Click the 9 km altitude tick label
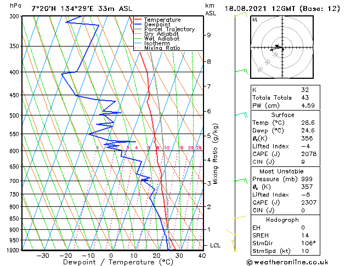 (x=209, y=35)
